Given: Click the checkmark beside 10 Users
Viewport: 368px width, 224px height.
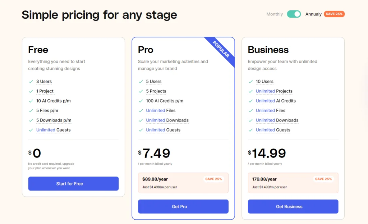Looking at the screenshot, I should 250,82.
